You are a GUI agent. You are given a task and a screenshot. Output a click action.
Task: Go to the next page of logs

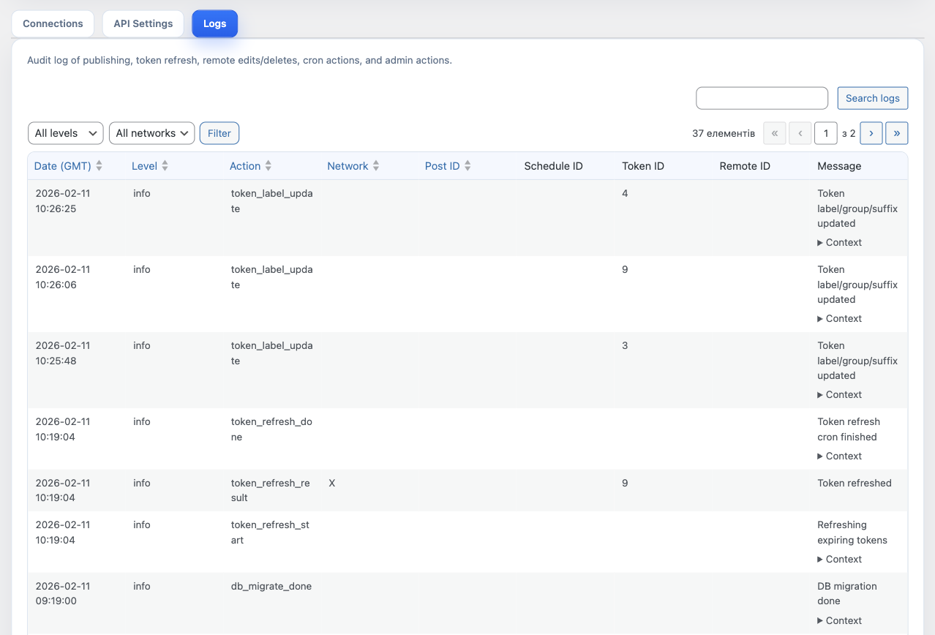pyautogui.click(x=871, y=132)
